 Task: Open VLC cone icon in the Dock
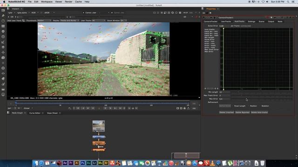pyautogui.click(x=212, y=163)
